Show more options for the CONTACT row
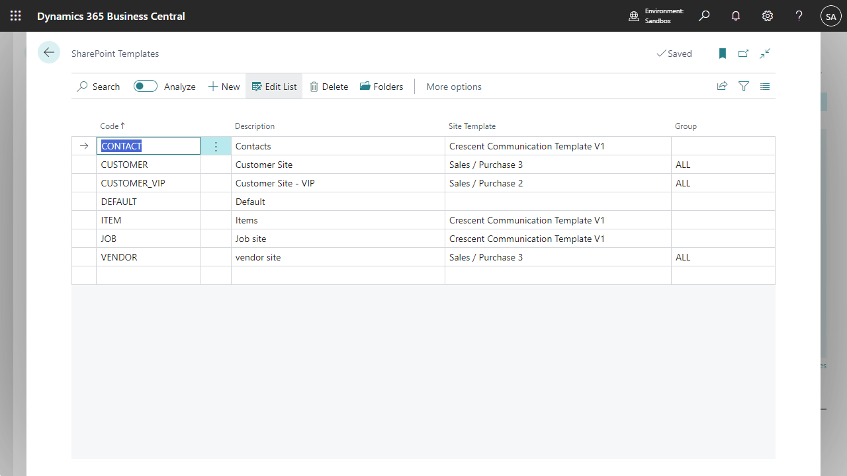The image size is (847, 476). (216, 146)
